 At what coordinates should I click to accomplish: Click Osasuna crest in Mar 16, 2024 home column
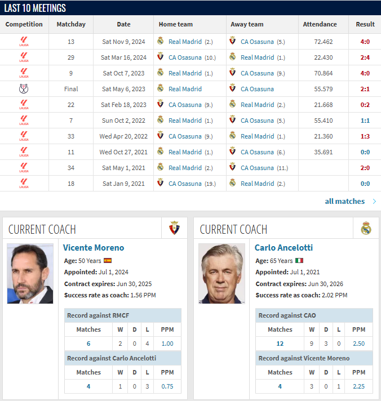click(161, 56)
